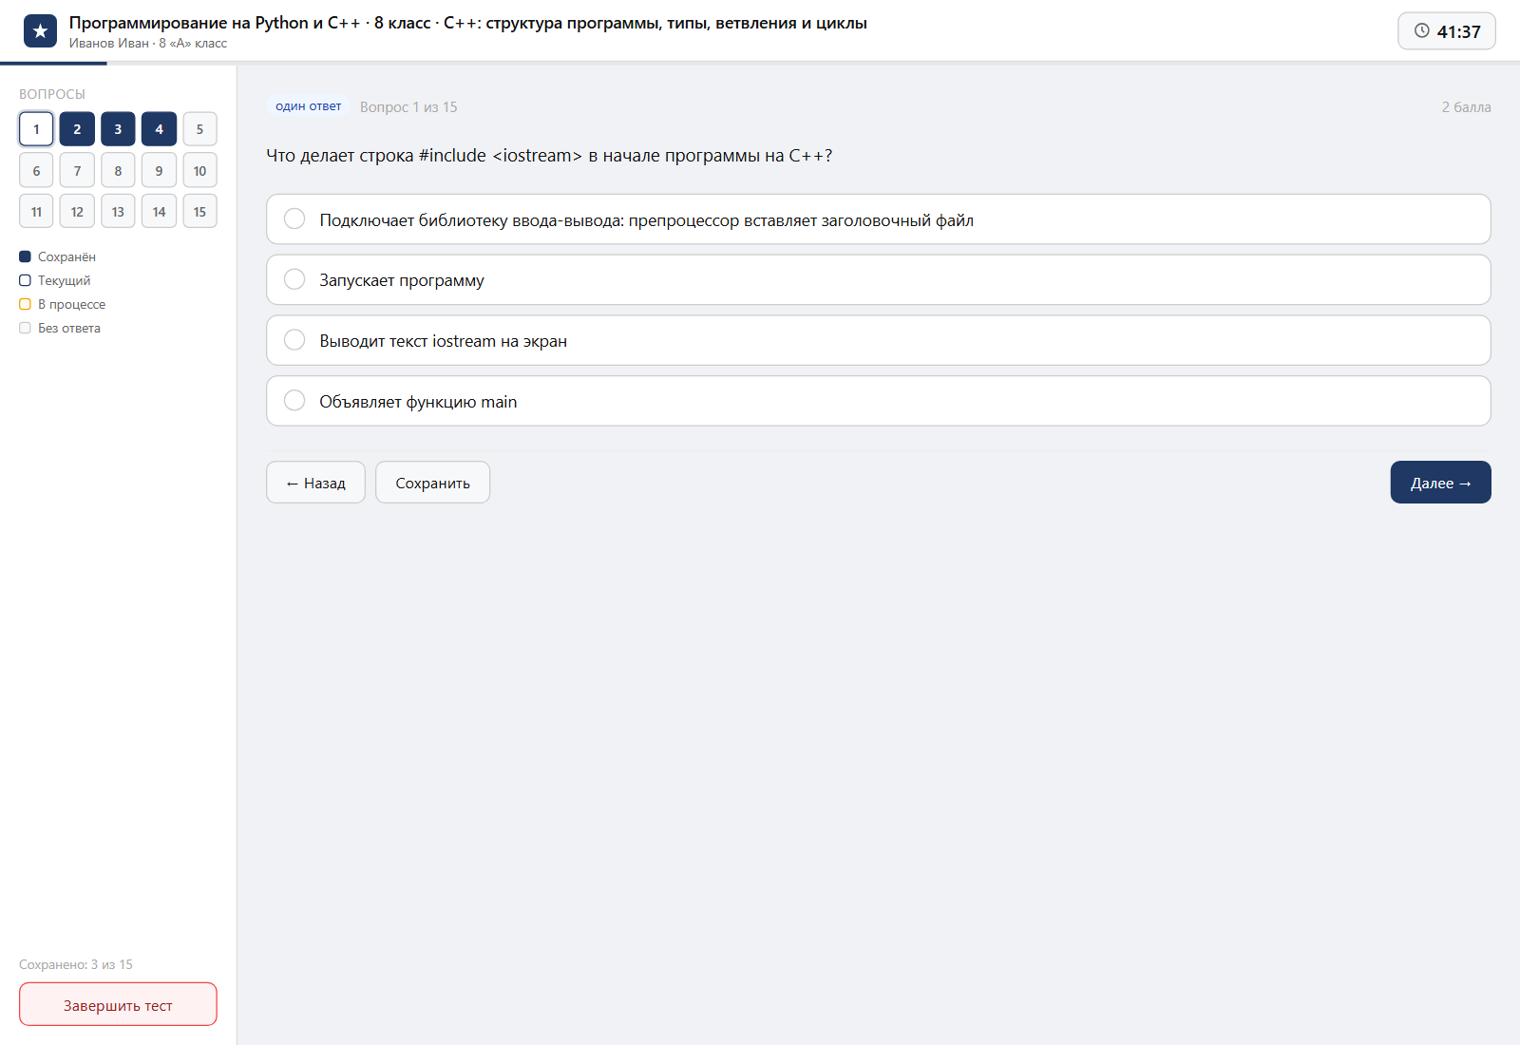1520x1045 pixels.
Task: Click the 'В процессе' orange legend marker
Action: (x=25, y=304)
